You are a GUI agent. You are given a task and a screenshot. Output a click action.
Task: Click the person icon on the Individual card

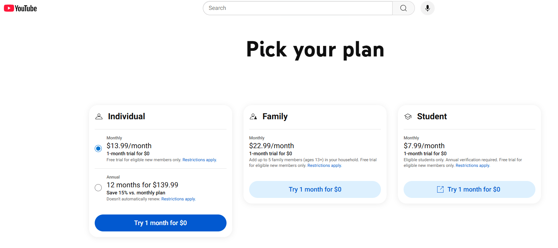(x=99, y=116)
